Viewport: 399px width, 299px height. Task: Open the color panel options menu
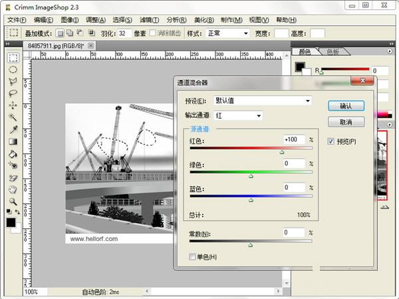(x=390, y=51)
